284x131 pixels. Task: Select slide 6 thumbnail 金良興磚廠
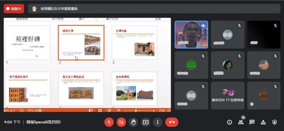pyautogui.click(x=135, y=89)
